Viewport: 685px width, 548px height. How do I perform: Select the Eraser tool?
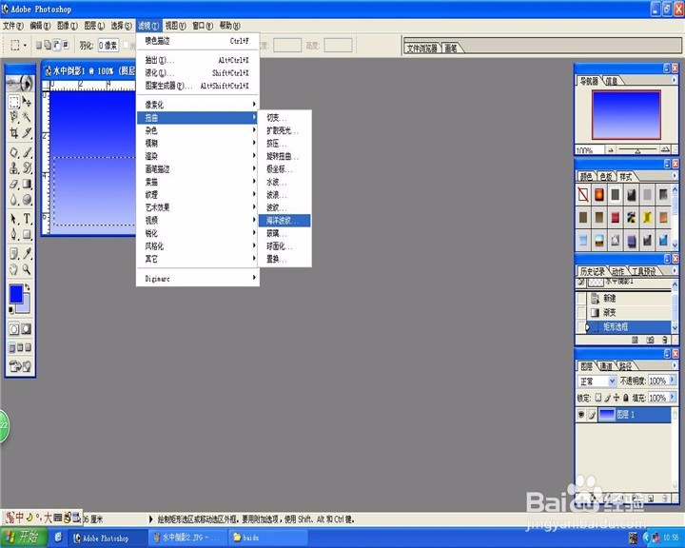[14, 184]
